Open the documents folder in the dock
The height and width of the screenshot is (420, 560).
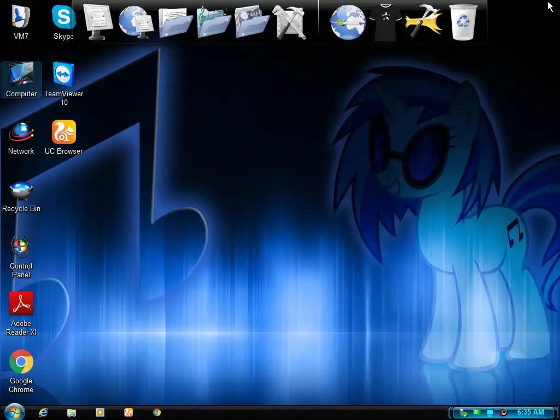pos(176,22)
